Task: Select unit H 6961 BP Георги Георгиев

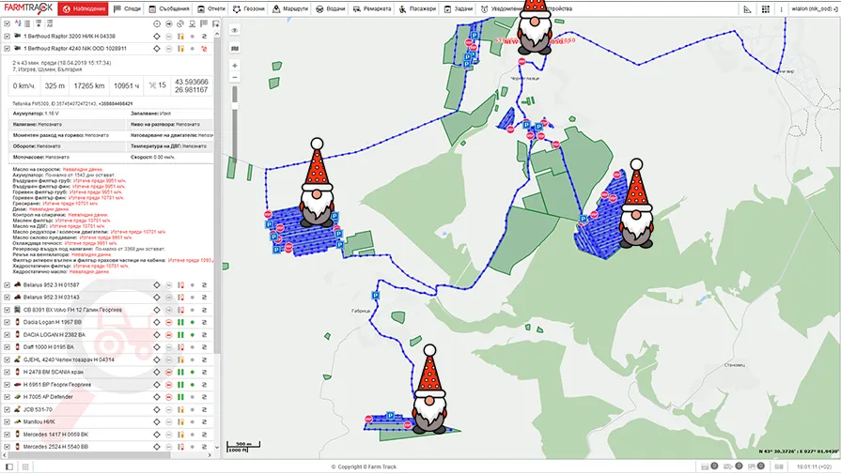Action: (57, 385)
